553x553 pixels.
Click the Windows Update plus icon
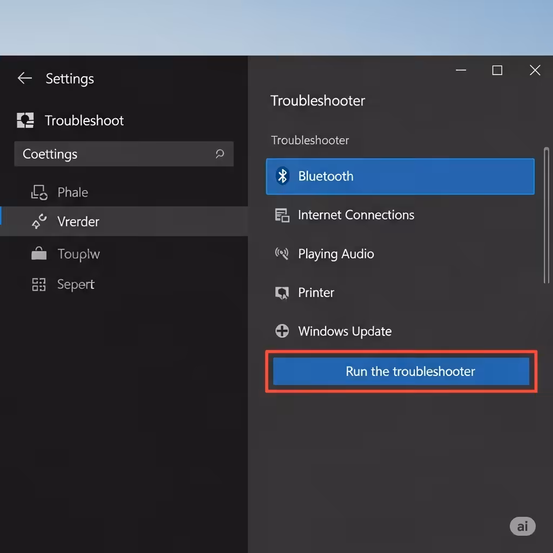click(282, 331)
